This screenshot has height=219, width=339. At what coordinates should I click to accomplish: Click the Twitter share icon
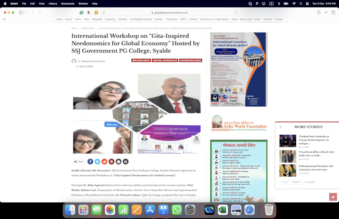(97, 161)
